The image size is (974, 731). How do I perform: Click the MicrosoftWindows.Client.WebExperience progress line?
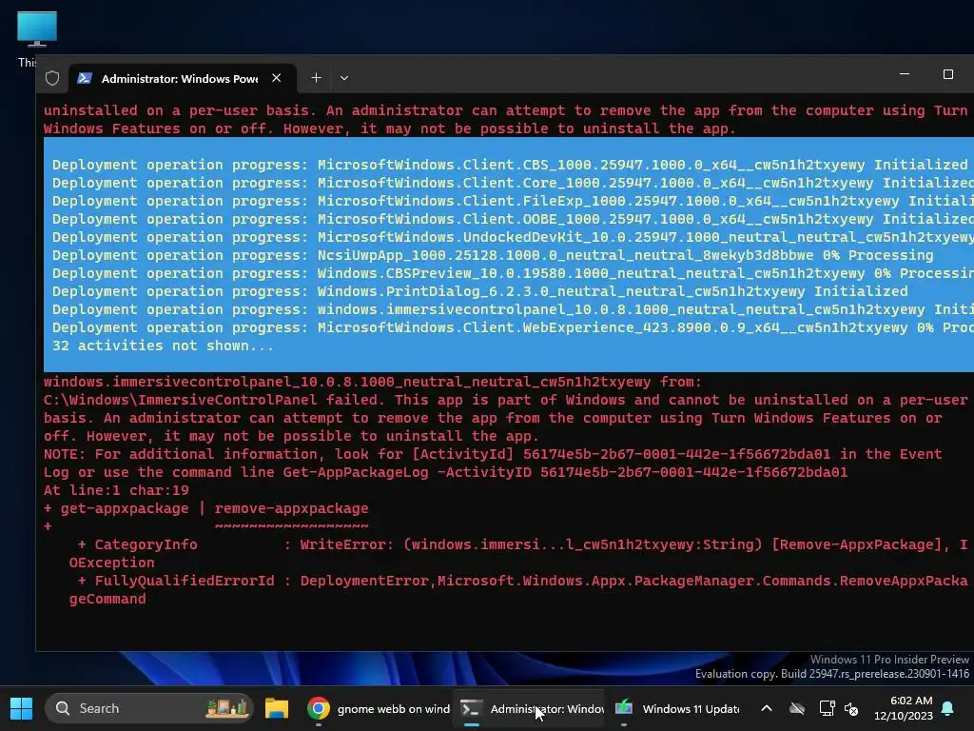point(513,327)
